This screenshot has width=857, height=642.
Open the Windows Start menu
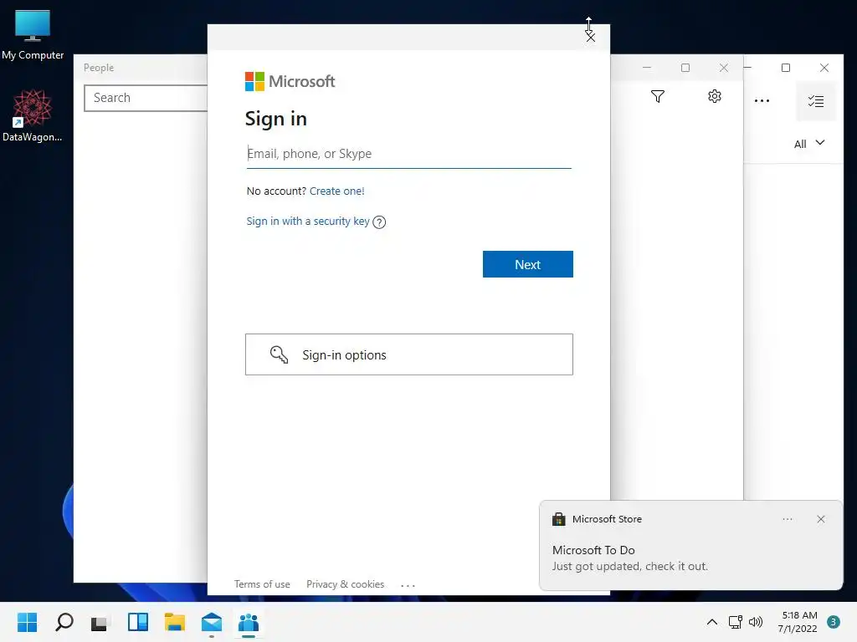point(27,622)
